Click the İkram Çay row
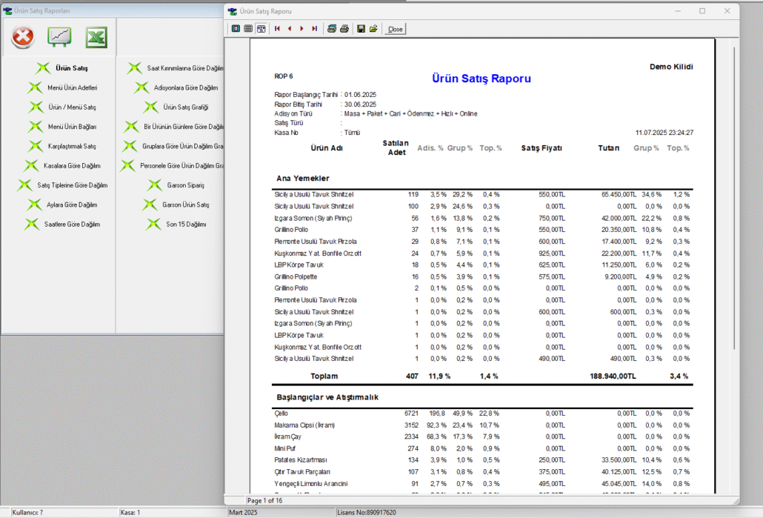This screenshot has height=518, width=763. click(482, 436)
